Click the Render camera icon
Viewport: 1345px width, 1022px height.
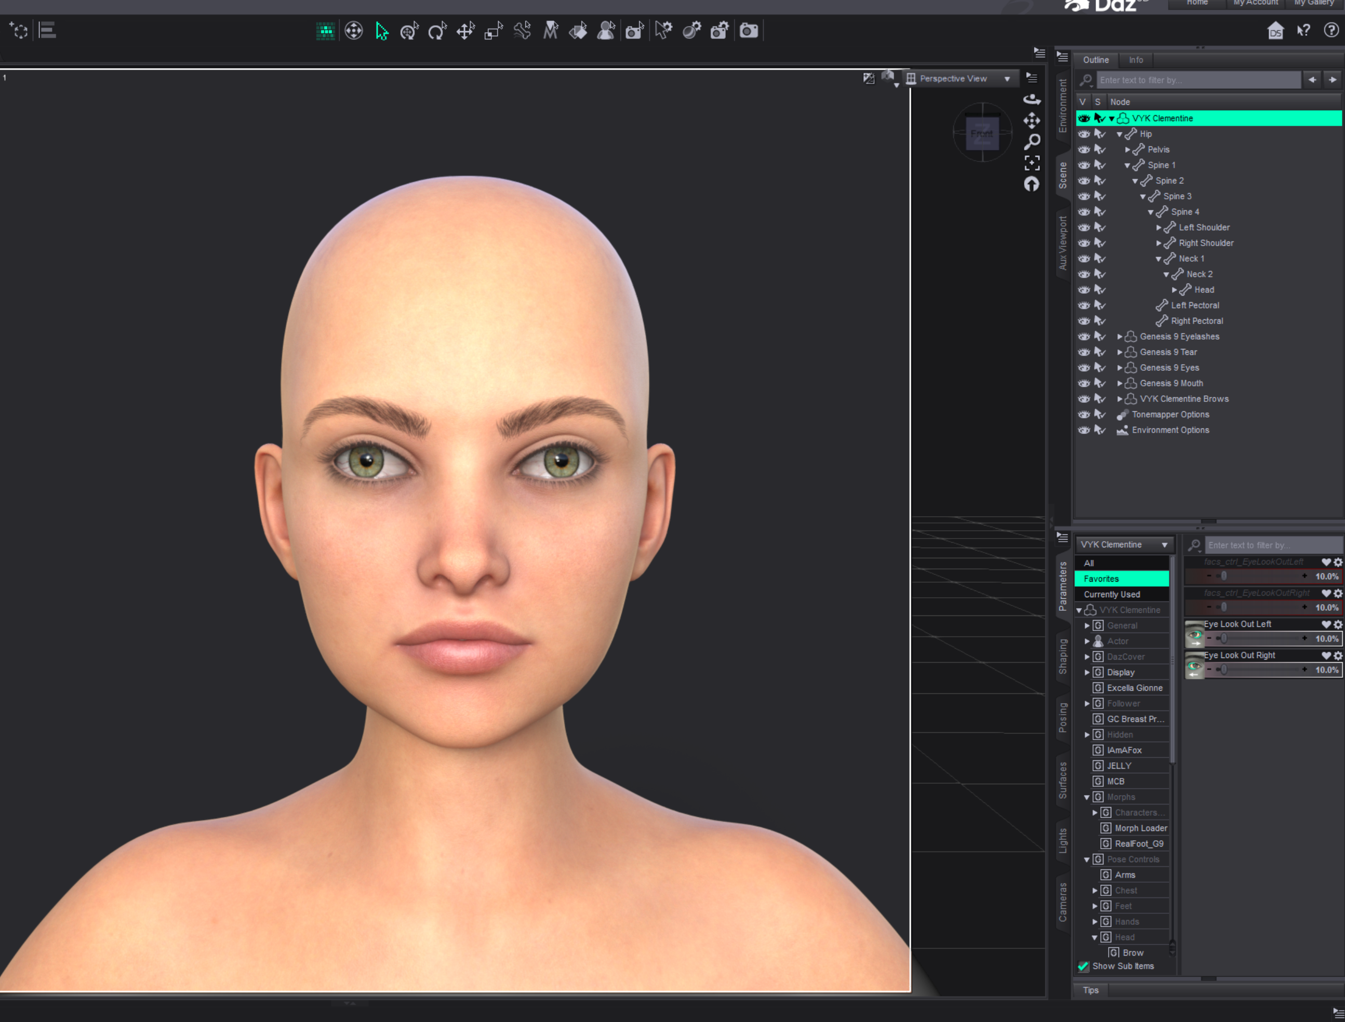pos(749,31)
